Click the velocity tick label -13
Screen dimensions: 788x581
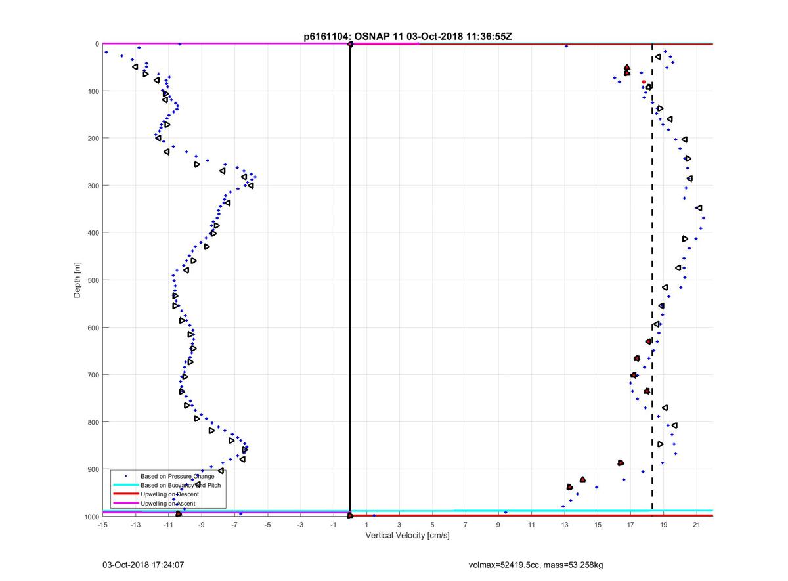[x=135, y=525]
